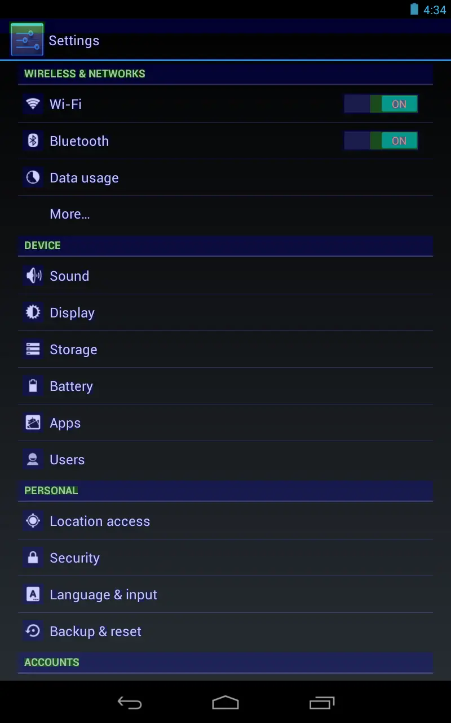The width and height of the screenshot is (451, 723).
Task: Tap the Back navigation arrow
Action: [130, 703]
